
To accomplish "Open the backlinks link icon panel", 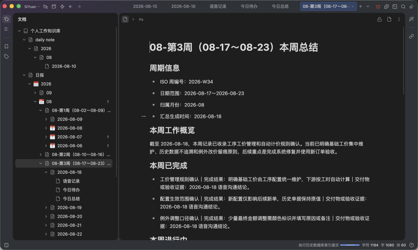I will pyautogui.click(x=411, y=36).
